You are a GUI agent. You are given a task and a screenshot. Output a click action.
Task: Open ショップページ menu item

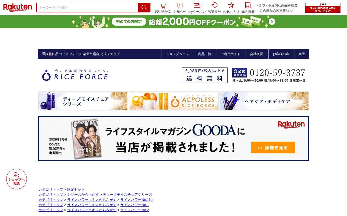click(x=177, y=54)
